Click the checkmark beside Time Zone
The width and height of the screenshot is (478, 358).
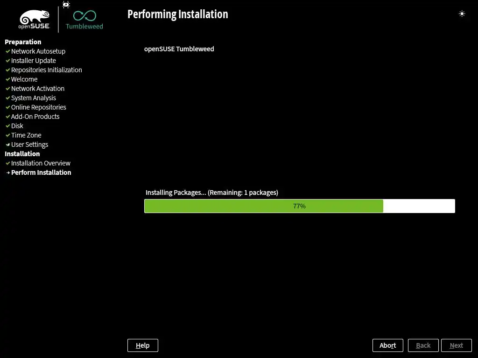7,136
